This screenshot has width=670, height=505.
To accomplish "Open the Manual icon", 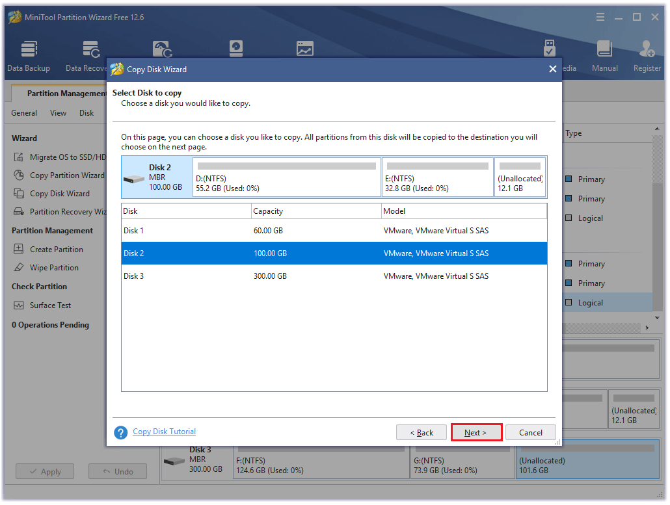I will [604, 57].
